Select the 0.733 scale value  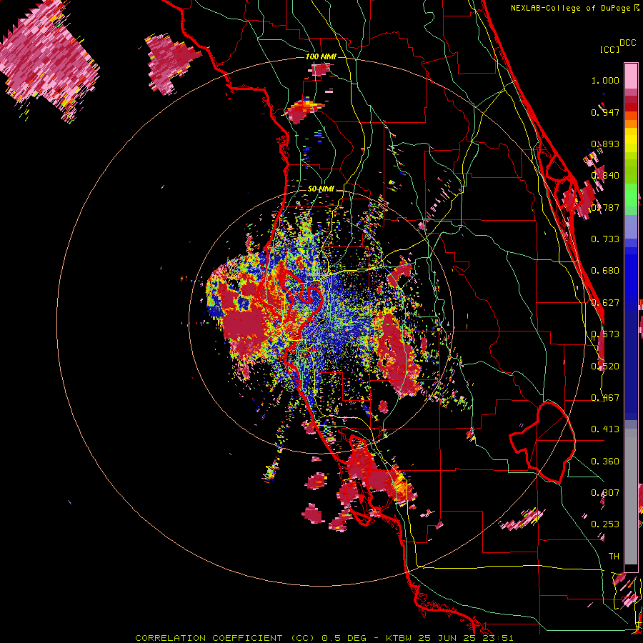point(605,239)
